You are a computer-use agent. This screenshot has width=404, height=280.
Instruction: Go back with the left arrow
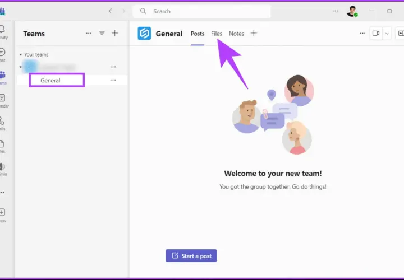click(111, 11)
